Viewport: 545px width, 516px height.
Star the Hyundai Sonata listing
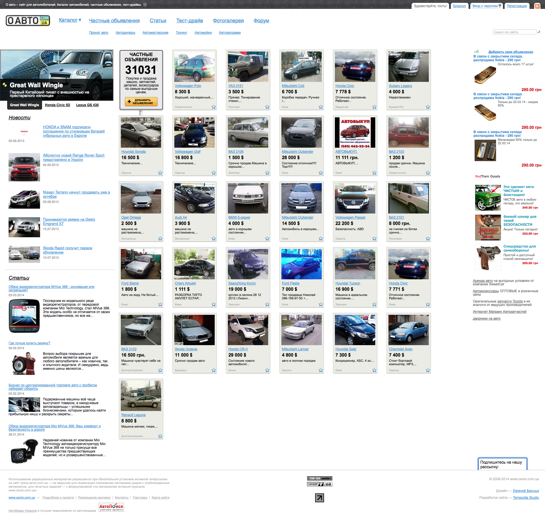pos(160,173)
